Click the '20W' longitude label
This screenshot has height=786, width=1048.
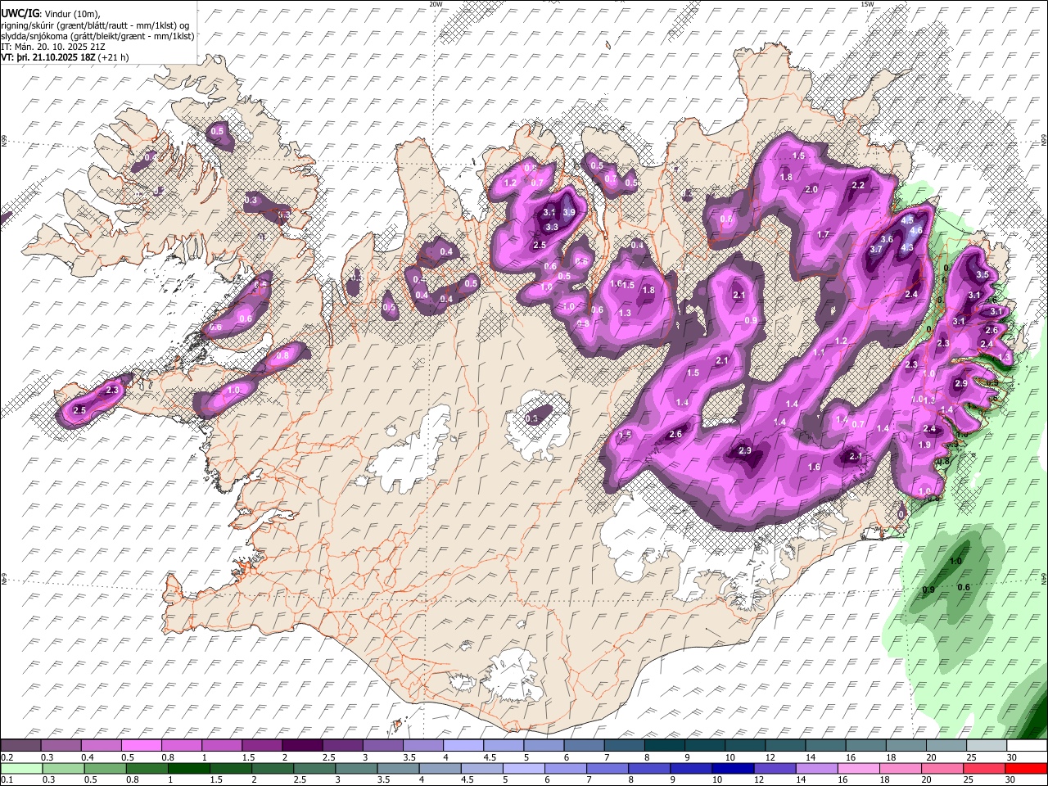coord(436,4)
